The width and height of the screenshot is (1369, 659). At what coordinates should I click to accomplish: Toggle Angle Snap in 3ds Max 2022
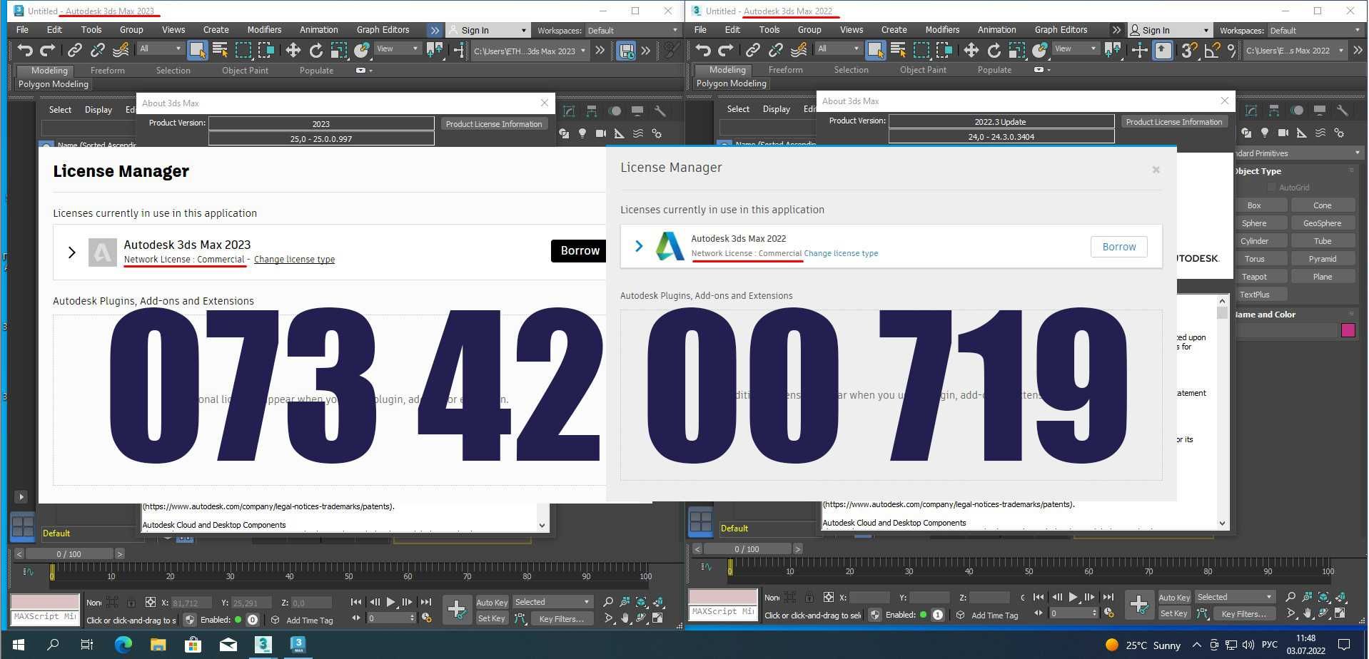(x=1211, y=50)
